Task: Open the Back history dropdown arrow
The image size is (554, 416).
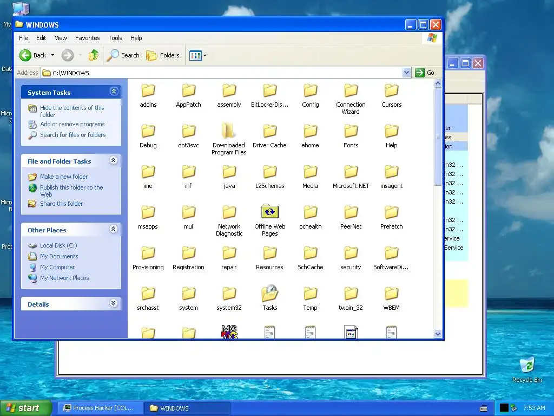Action: click(x=52, y=55)
